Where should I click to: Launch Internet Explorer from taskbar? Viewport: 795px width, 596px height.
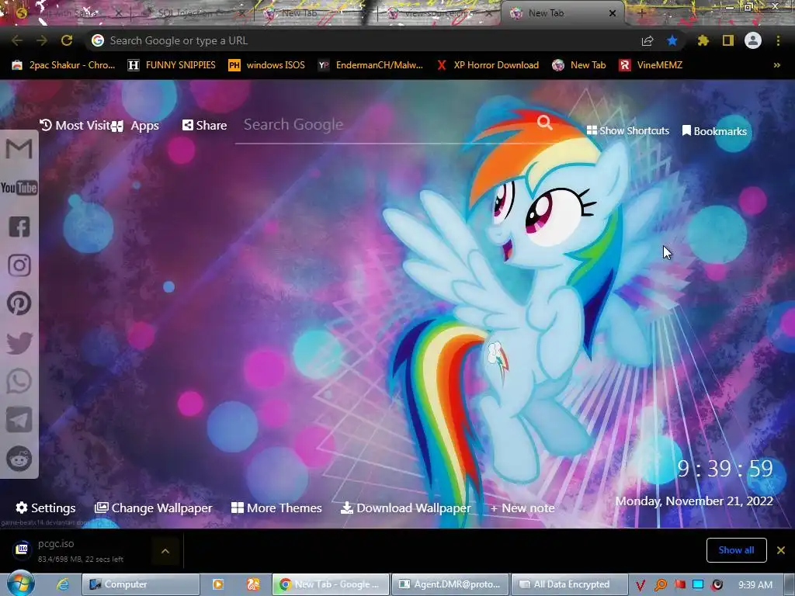(63, 584)
